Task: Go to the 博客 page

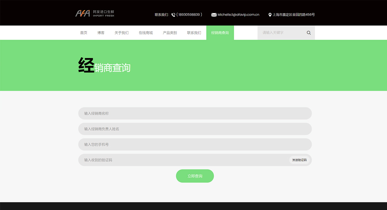Action: click(101, 33)
